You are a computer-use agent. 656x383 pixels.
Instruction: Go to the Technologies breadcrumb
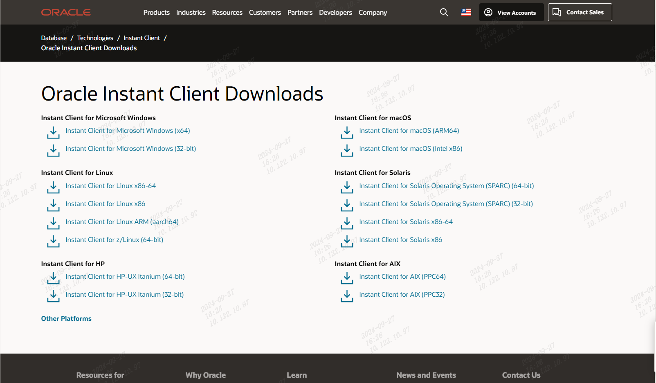[x=95, y=38]
